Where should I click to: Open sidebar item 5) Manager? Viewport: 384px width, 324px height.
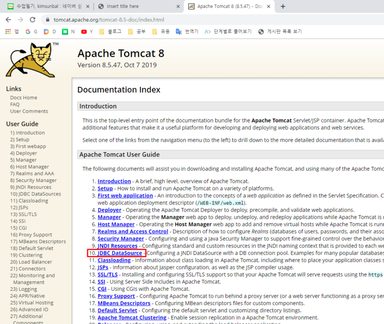coord(23,160)
